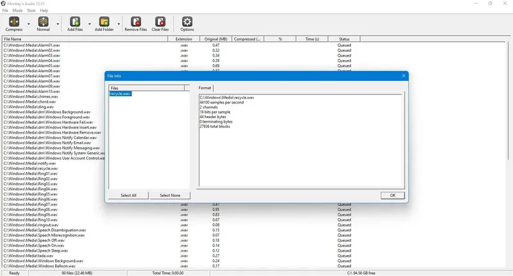Viewport: 513px width, 276px height.
Task: Click the Compress toolbar icon
Action: tap(14, 22)
